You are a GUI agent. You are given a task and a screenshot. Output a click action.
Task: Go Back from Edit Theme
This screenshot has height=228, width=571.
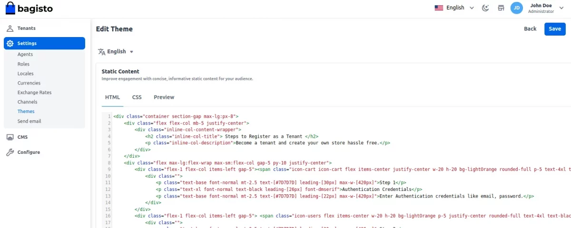coord(530,29)
